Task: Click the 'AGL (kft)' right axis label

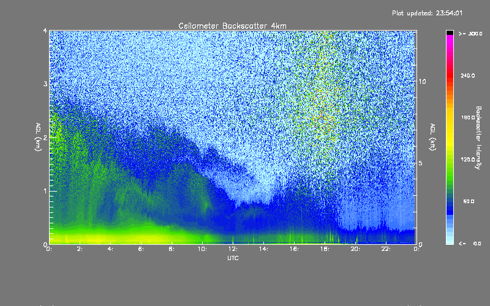Action: pos(432,137)
